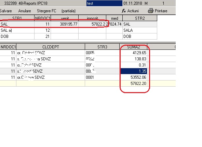
Task: Click the blue 'test' input field
Action: click(104, 3)
